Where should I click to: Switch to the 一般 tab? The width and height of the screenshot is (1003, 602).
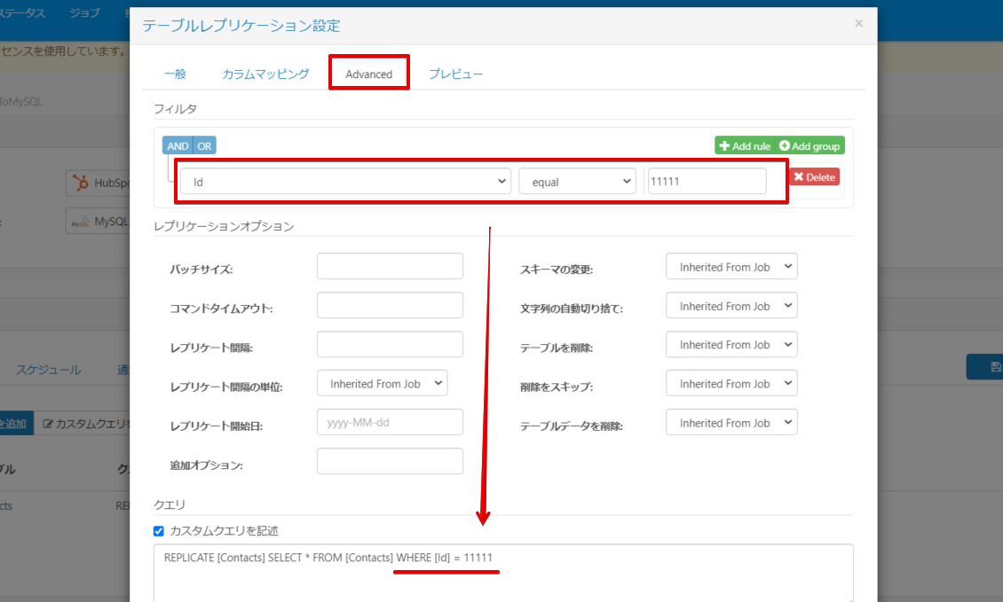coord(175,74)
